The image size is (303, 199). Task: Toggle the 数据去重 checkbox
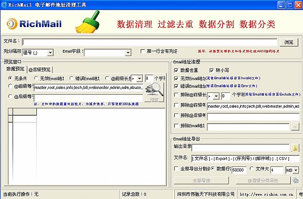tap(176, 70)
